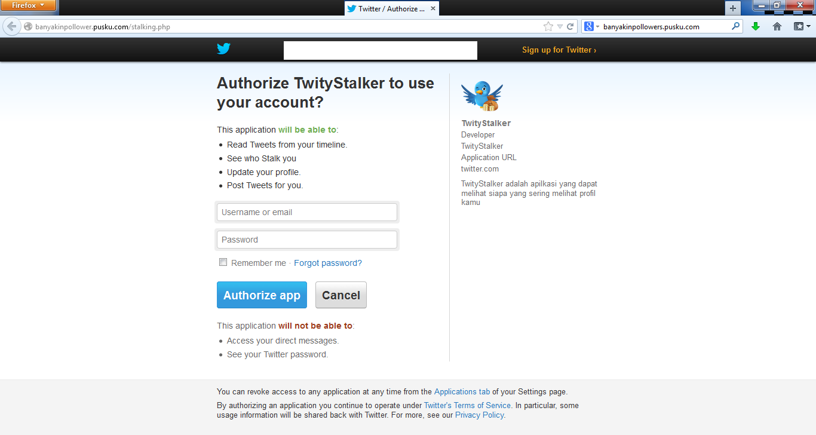Open a new tab with the plus button

tap(733, 8)
